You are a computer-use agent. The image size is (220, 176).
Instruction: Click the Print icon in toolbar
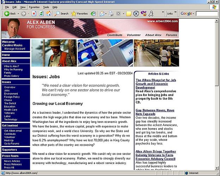[111, 13]
